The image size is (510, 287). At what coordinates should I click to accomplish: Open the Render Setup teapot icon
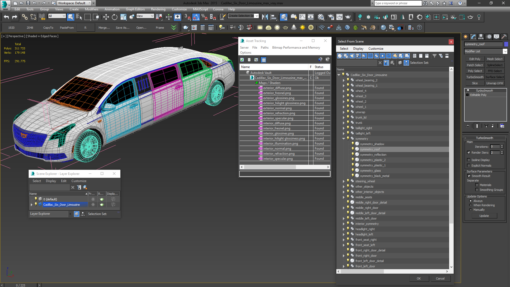pos(331,17)
